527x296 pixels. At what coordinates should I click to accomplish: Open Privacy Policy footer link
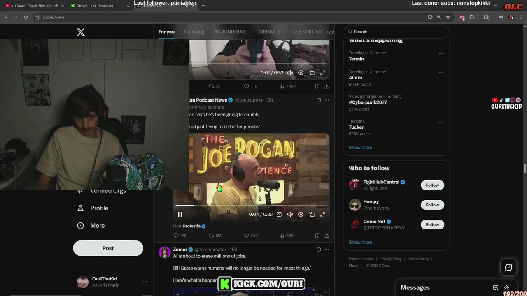click(x=391, y=259)
